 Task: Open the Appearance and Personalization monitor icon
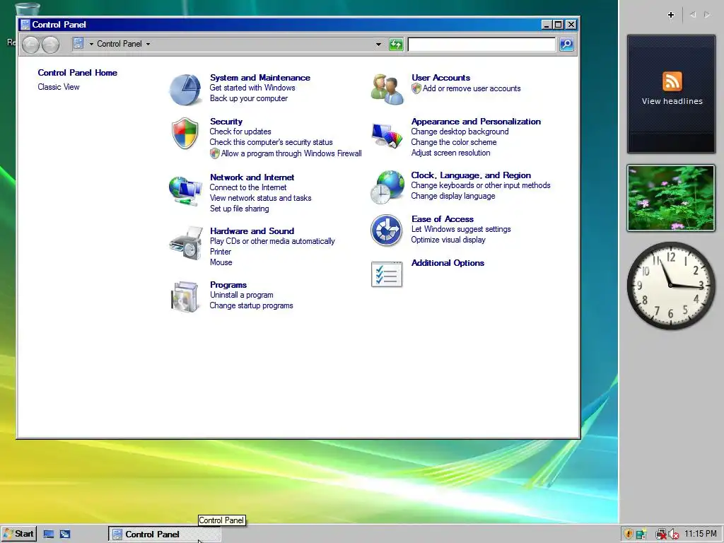tap(387, 135)
